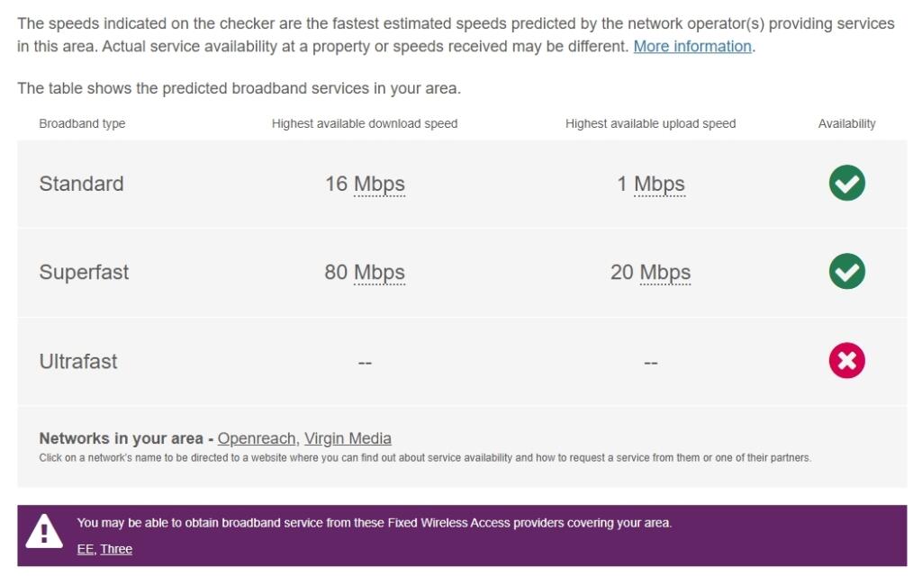Open the Openreach network link
This screenshot has width=922, height=576.
257,438
